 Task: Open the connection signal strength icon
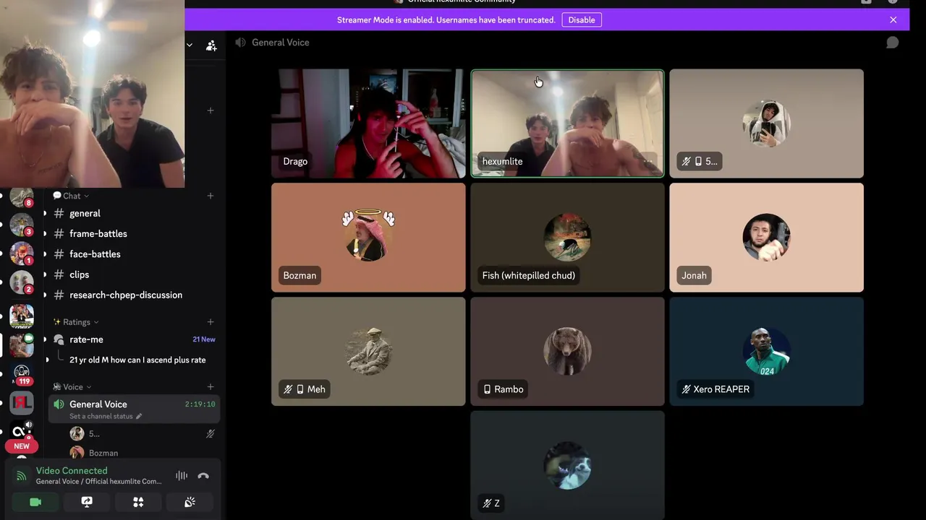[22, 476]
